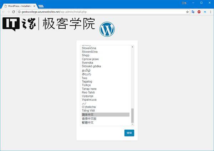
Task: Focus the address bar URL field
Action: pyautogui.click(x=104, y=12)
